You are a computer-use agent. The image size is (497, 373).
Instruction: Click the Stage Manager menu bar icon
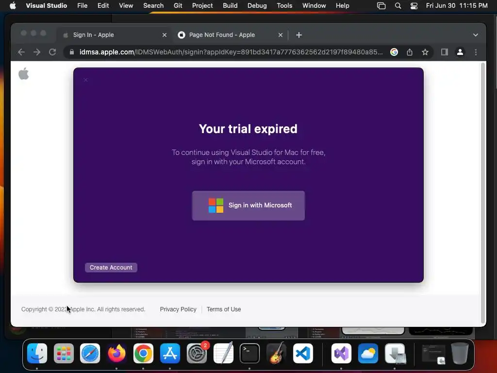click(x=381, y=6)
